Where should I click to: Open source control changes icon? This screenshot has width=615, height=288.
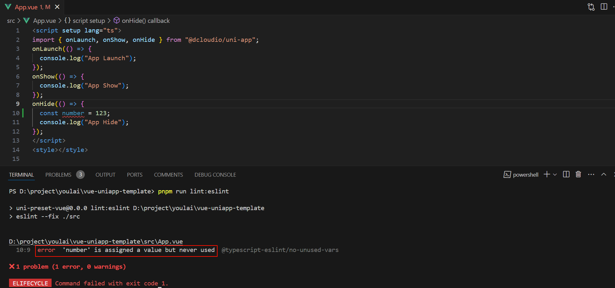coord(591,7)
